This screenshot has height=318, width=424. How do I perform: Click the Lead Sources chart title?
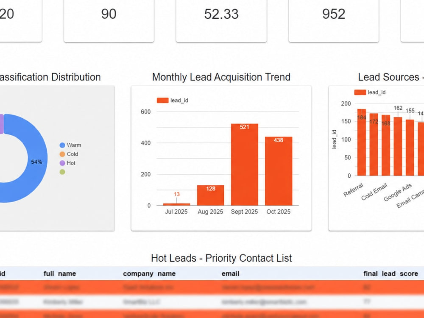[x=391, y=77]
